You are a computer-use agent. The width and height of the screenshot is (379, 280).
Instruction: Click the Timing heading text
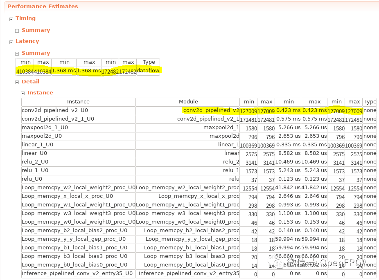(26, 18)
